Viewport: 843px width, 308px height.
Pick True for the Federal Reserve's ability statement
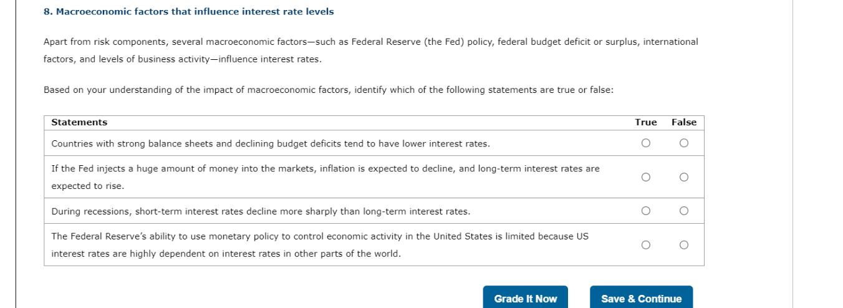click(645, 245)
